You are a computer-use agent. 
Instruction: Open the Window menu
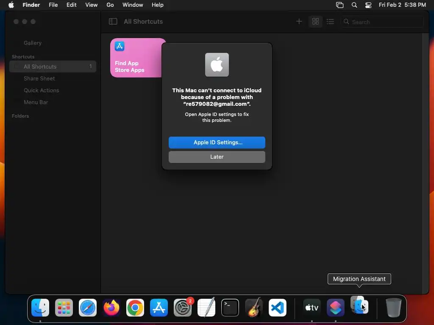click(133, 5)
